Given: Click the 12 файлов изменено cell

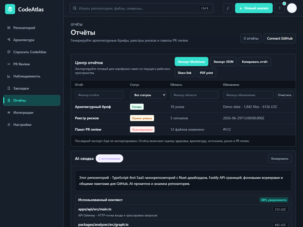Looking at the screenshot, I should [x=187, y=129].
